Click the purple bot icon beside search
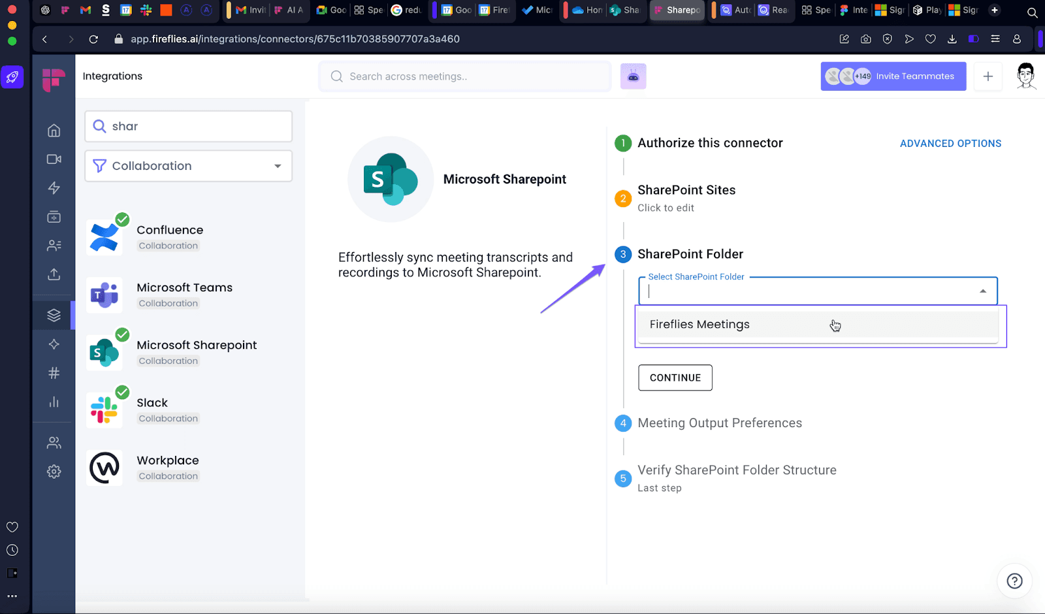This screenshot has height=614, width=1045. (633, 76)
